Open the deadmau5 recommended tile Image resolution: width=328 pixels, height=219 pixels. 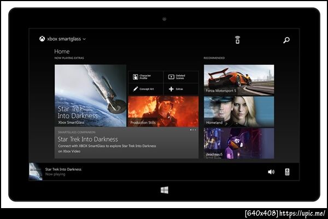tap(239, 143)
